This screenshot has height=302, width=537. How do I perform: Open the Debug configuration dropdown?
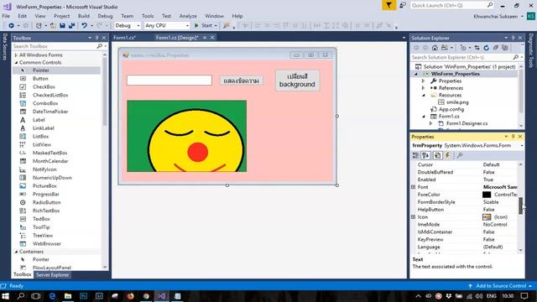coord(127,25)
